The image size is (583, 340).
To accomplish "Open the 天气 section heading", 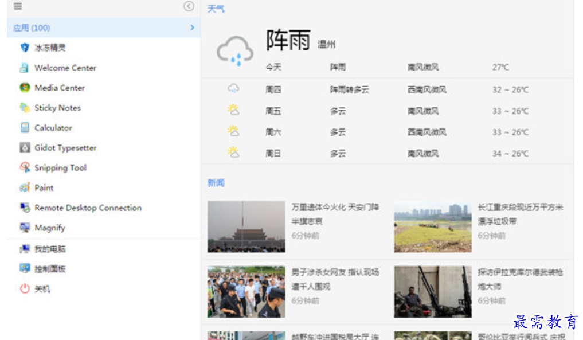I will (x=216, y=8).
